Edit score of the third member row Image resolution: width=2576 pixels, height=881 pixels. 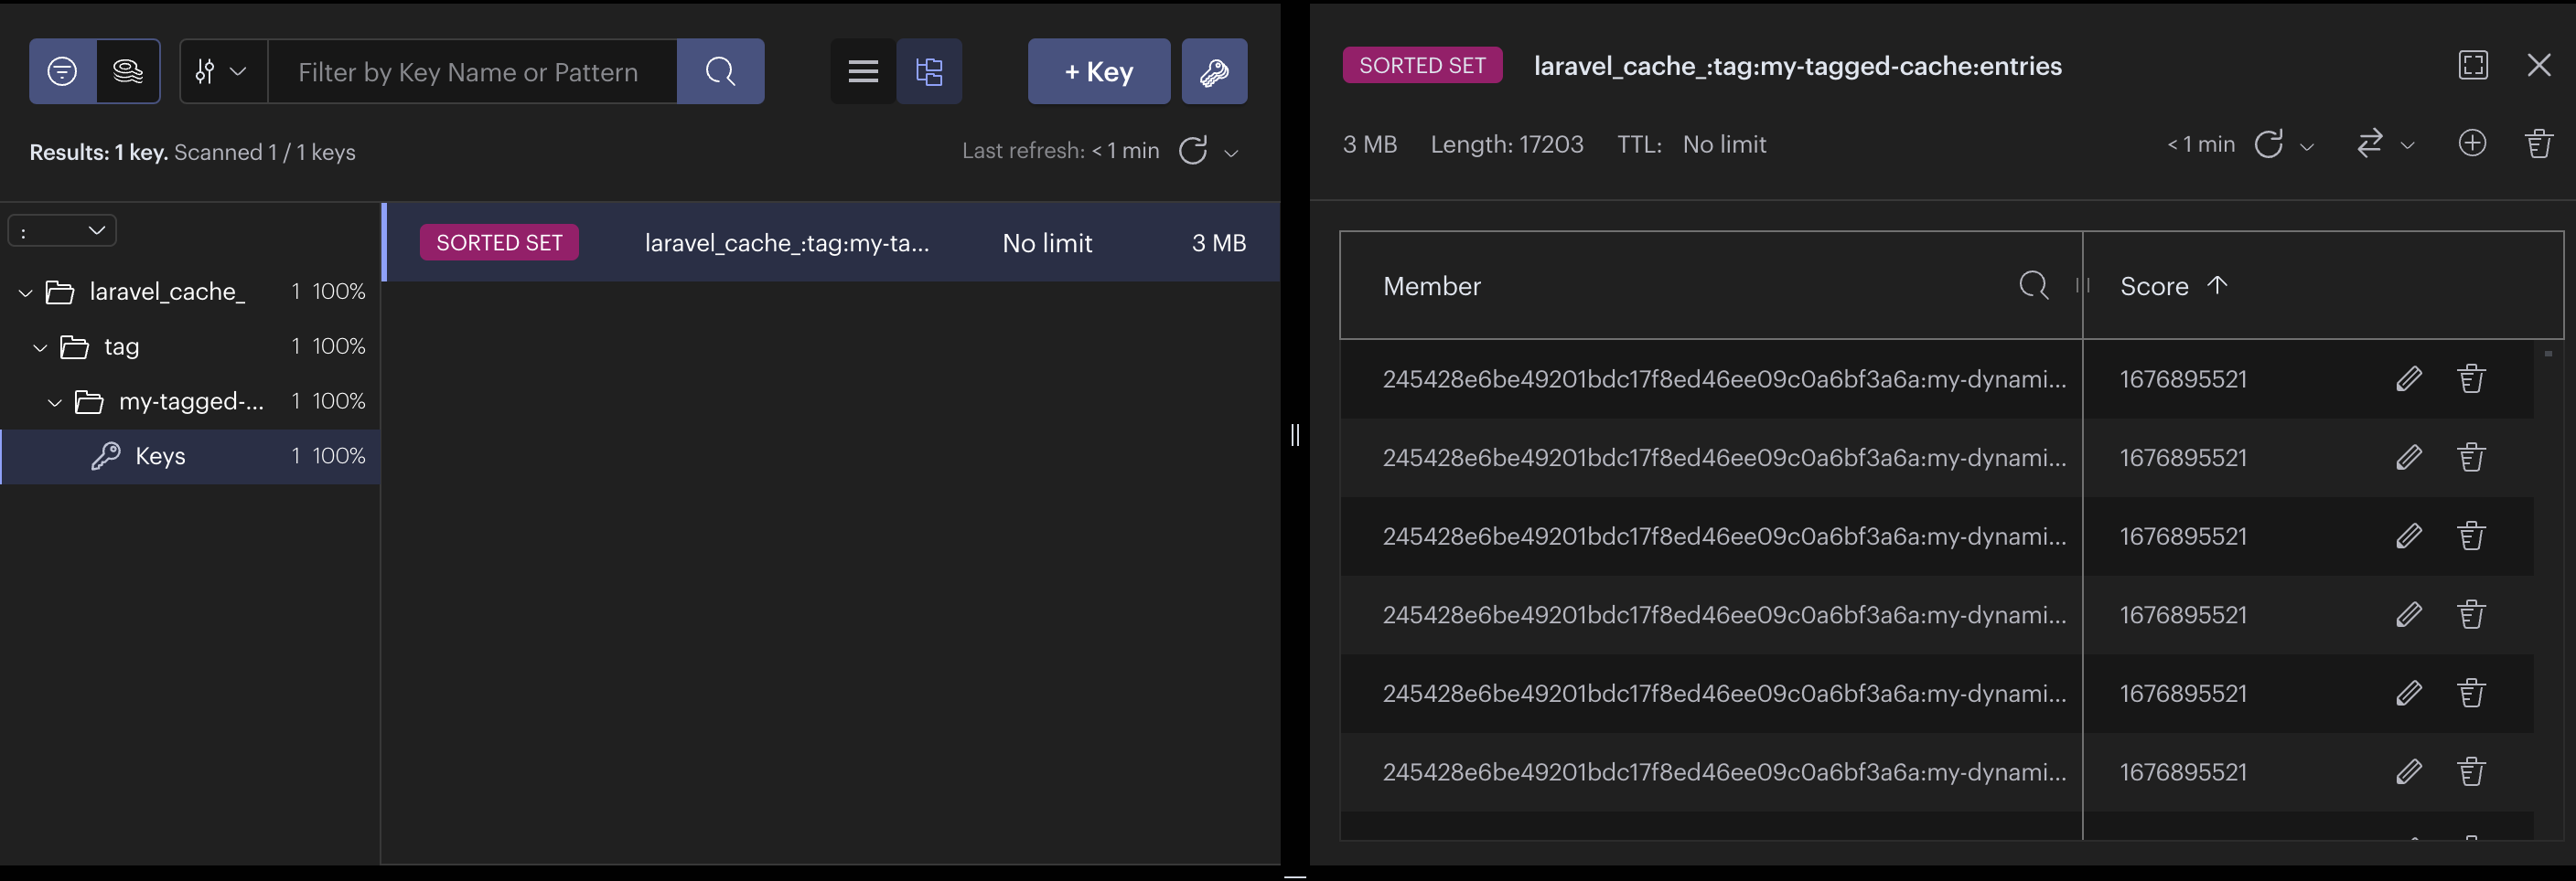pos(2409,536)
